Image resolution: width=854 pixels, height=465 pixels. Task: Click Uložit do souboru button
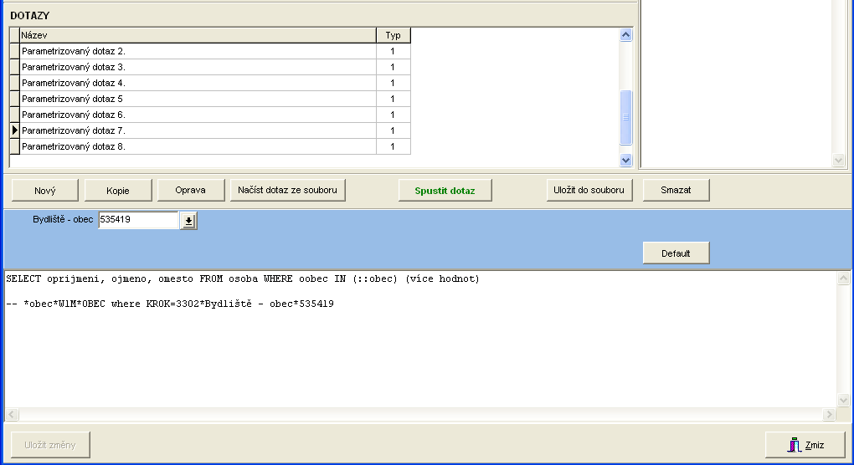[x=589, y=191]
